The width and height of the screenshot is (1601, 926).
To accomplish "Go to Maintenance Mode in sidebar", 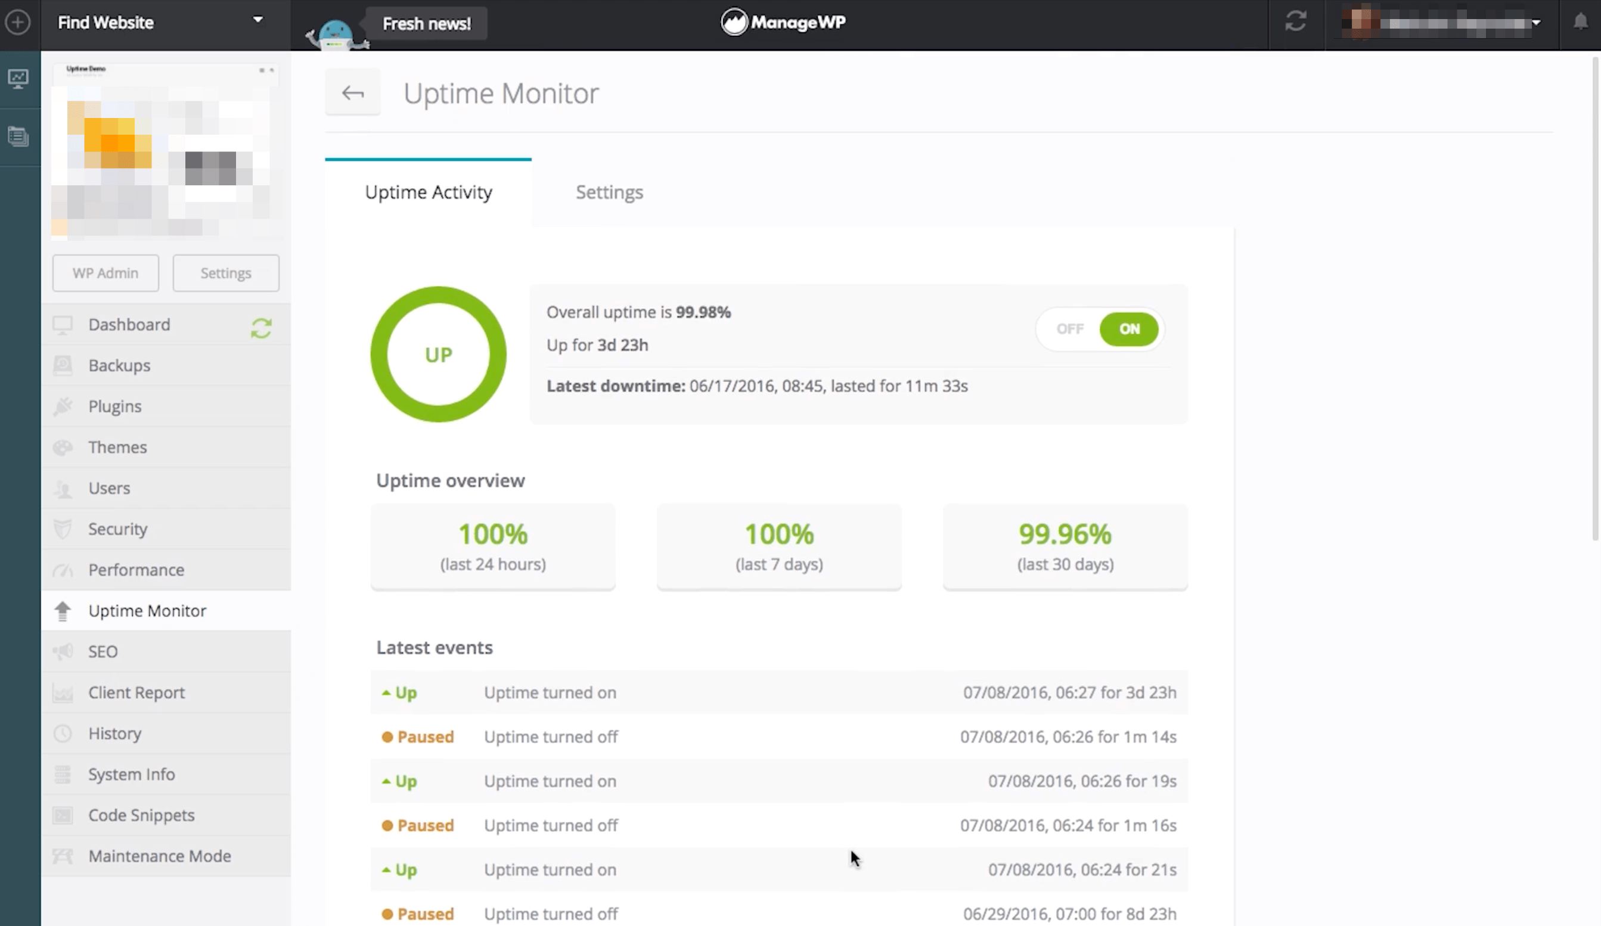I will click(x=160, y=856).
